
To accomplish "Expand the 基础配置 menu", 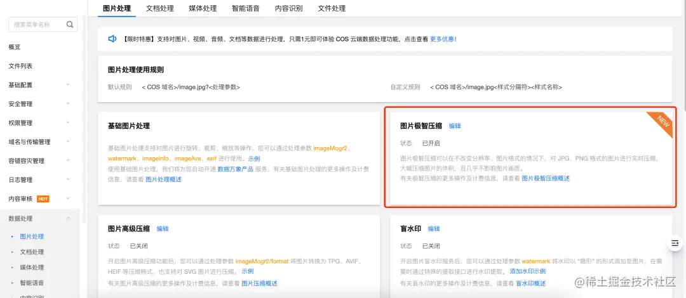I will pos(40,85).
